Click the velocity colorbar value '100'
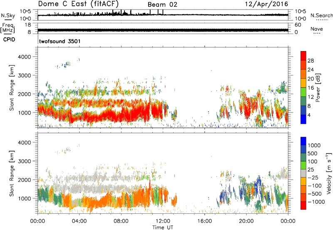 (x=313, y=161)
